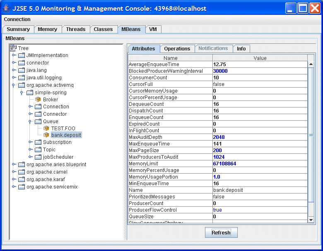Screen dimensions: 323x251
Task: Expand the Subscription tree node
Action: coord(30,142)
